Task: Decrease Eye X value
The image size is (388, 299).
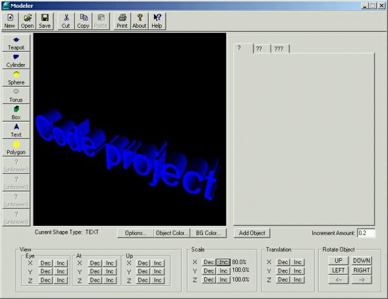Action: [45, 263]
